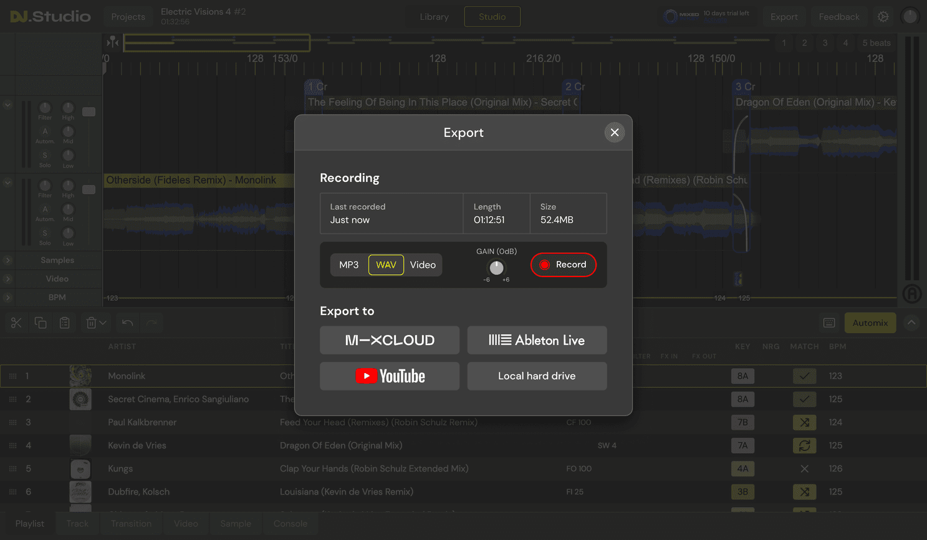Export the mix to Mixcloud

tap(390, 340)
